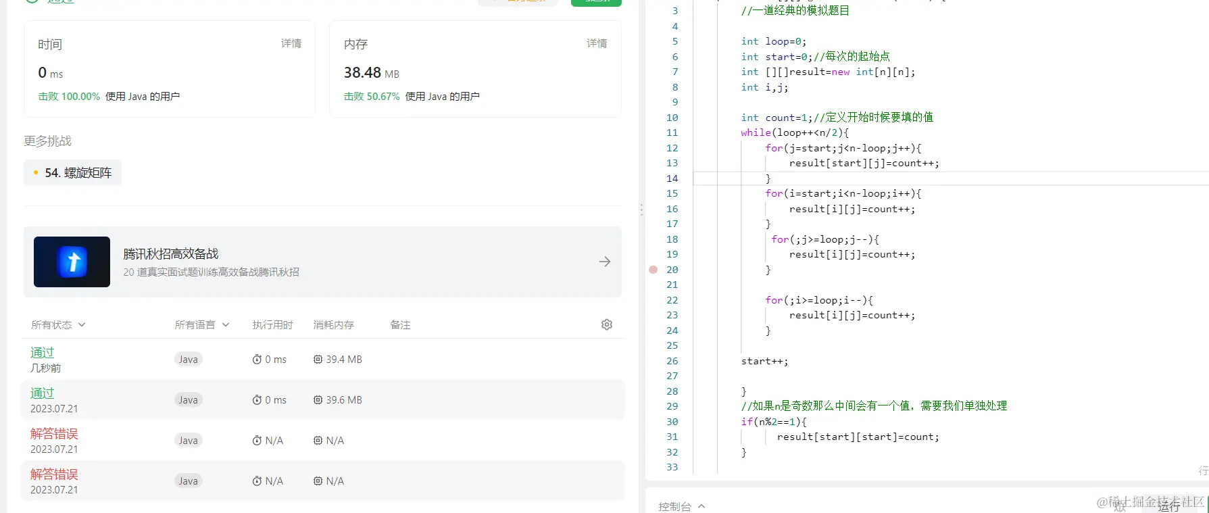Viewport: 1209px width, 513px height.
Task: Click the 备注 column header
Action: [x=400, y=325]
